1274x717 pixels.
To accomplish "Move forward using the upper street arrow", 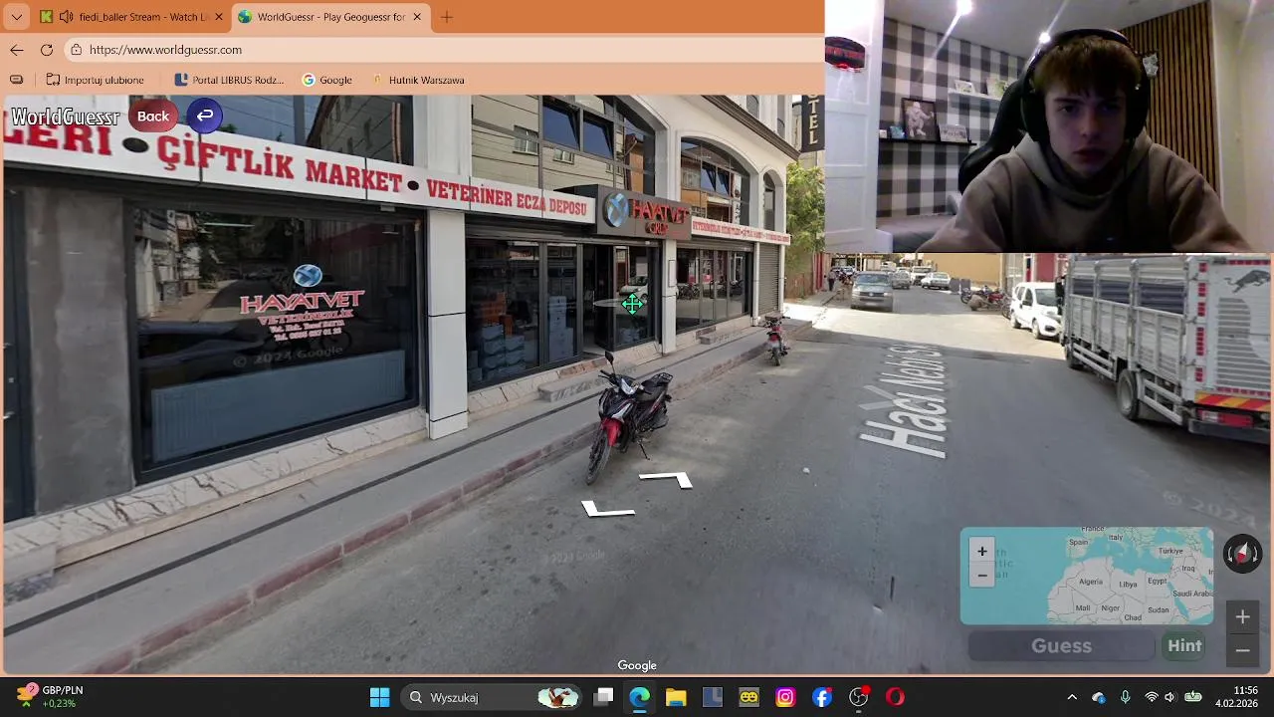I will tap(667, 480).
